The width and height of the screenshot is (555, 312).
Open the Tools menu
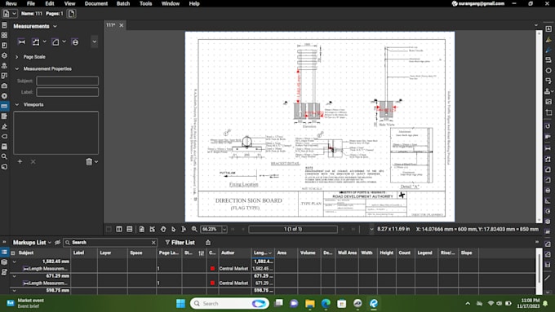145,3
